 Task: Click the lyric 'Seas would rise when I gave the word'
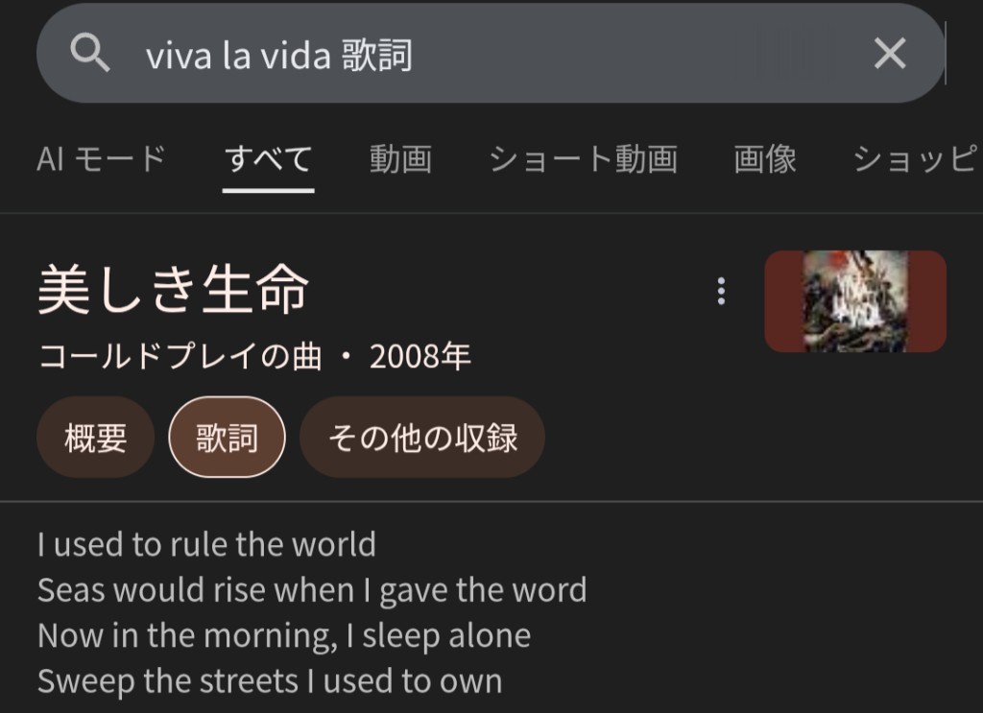coord(312,590)
